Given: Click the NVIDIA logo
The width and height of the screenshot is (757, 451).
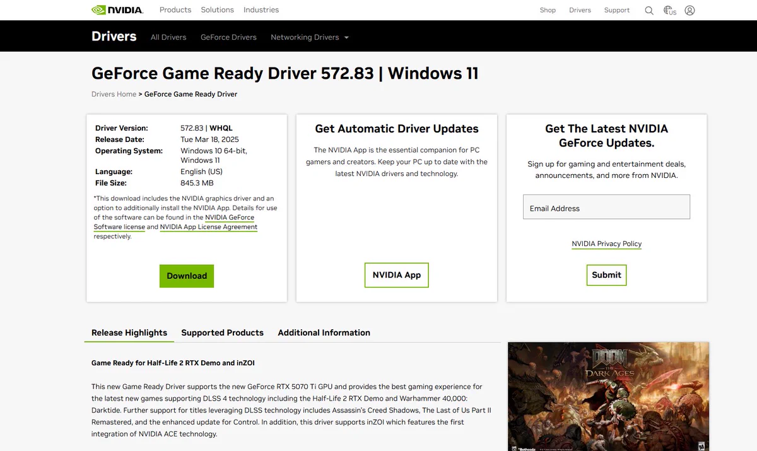Looking at the screenshot, I should 117,10.
